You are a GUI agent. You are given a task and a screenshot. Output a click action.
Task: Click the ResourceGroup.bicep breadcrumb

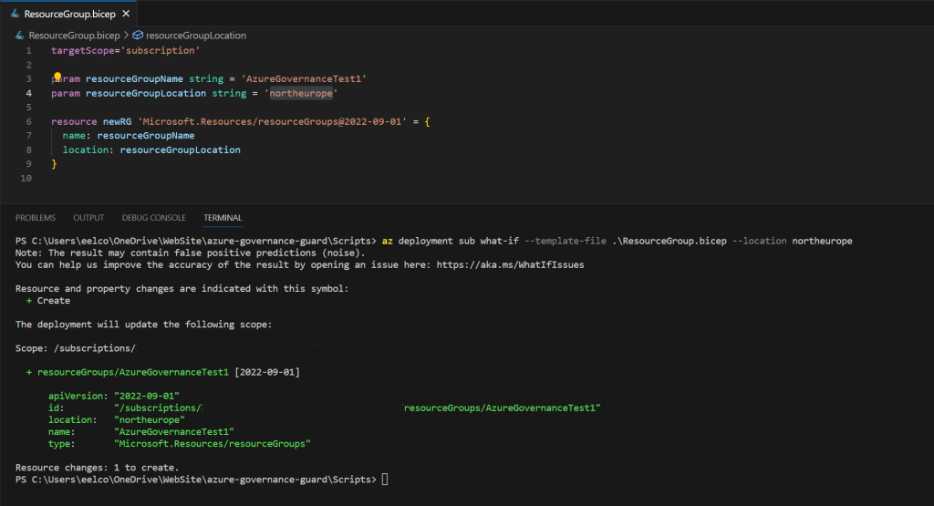74,36
